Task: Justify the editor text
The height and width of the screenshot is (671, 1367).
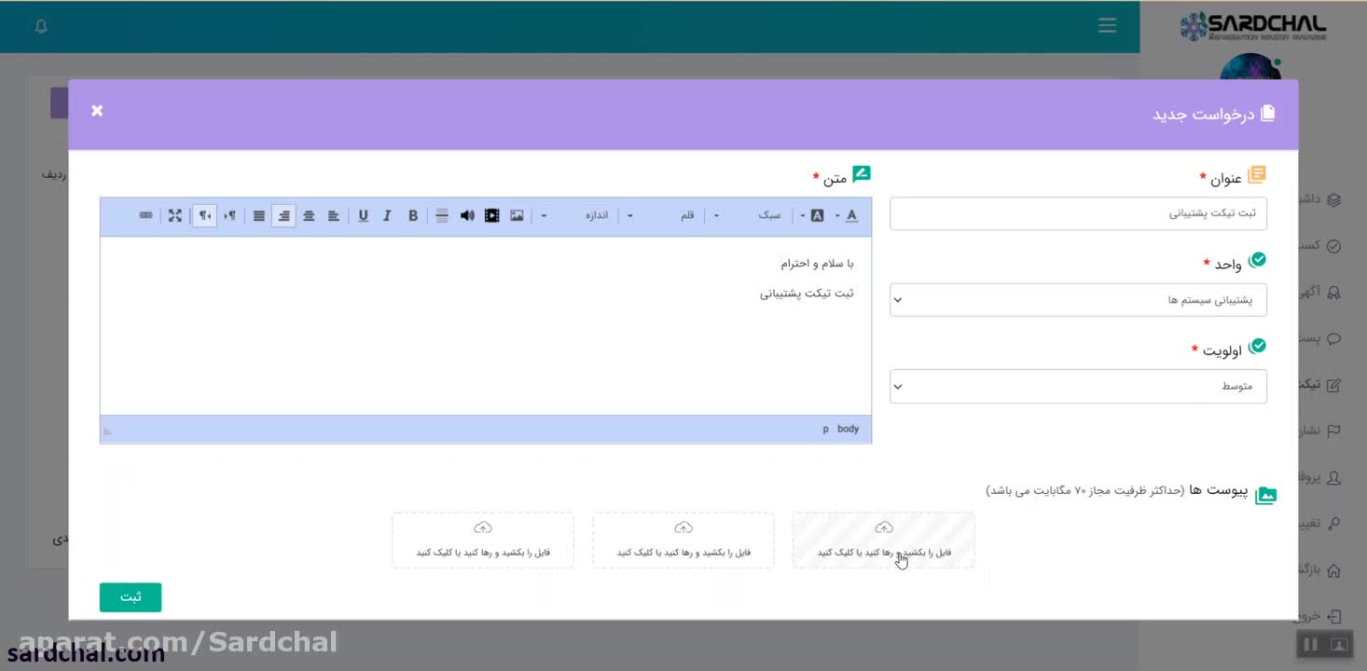Action: click(259, 215)
